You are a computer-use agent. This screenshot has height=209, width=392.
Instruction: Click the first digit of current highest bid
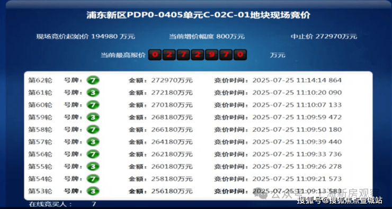pyautogui.click(x=155, y=54)
